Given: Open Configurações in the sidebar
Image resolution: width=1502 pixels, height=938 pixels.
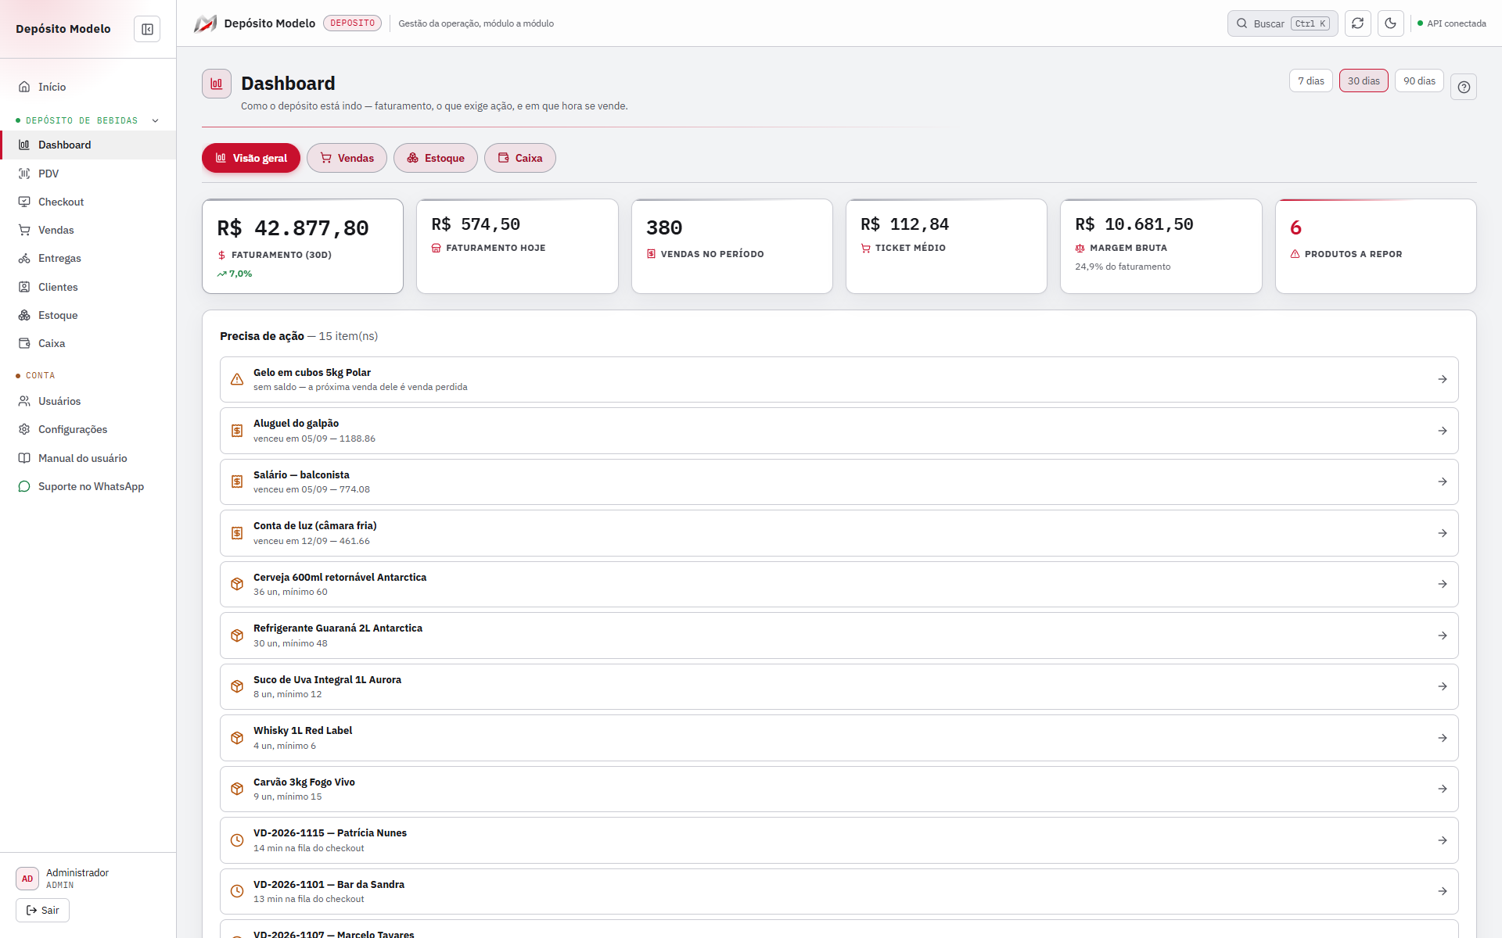Looking at the screenshot, I should tap(88, 429).
